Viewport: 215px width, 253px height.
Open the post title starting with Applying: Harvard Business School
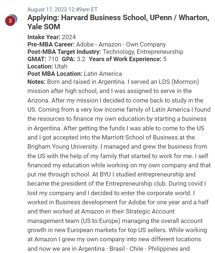tap(118, 22)
